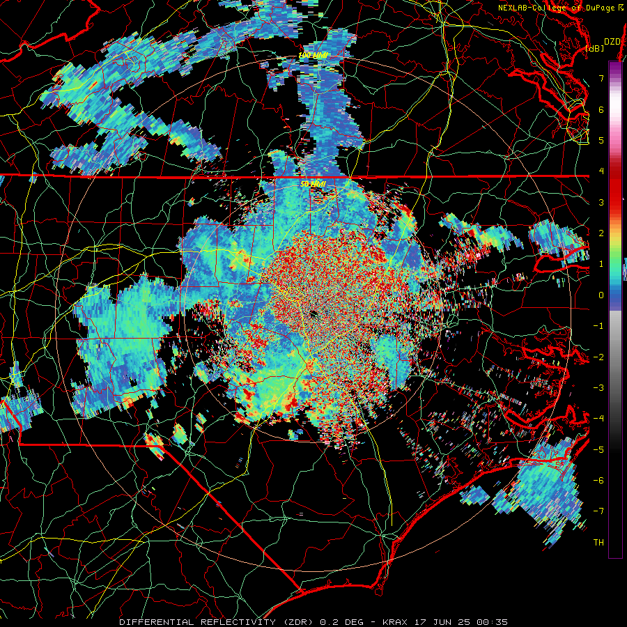Click the 1 dB tick label on scale
627x627 pixels.
point(601,264)
